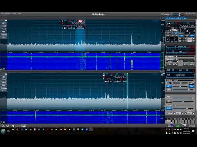
Task: Open the Display options on the lower panadapter
Action: point(4,88)
